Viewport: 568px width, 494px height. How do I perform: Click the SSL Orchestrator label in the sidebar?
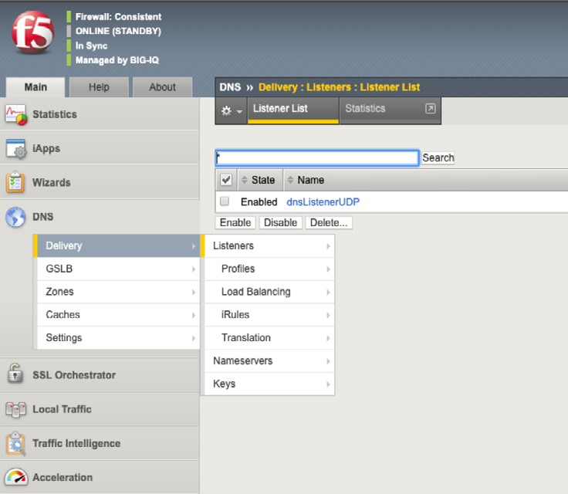74,375
